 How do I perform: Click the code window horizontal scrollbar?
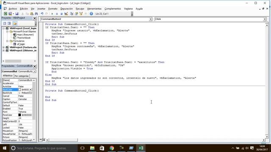tap(63, 140)
